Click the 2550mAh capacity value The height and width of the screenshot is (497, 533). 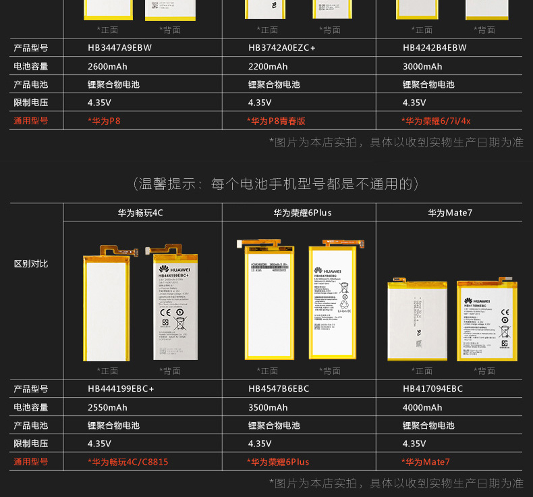pos(107,407)
